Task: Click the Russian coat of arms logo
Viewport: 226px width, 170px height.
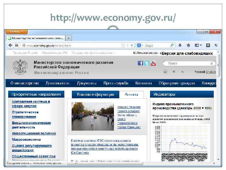Action: coord(20,67)
